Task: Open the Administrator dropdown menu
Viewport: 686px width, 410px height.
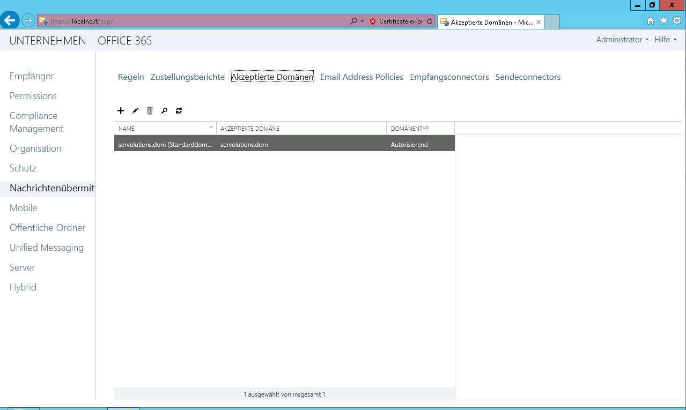Action: pyautogui.click(x=622, y=40)
